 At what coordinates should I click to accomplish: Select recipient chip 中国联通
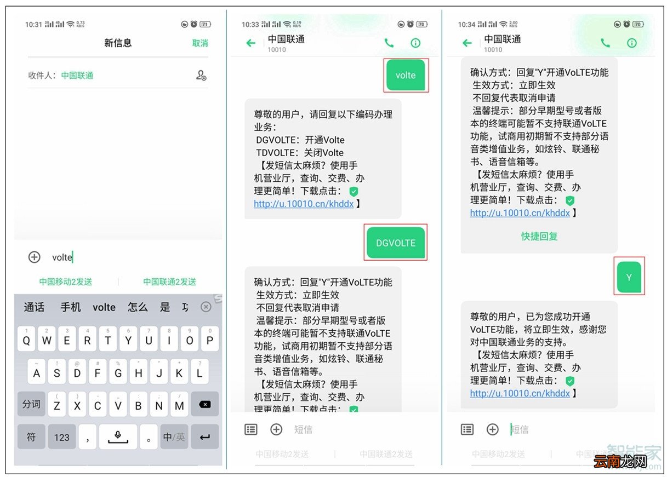[x=77, y=76]
